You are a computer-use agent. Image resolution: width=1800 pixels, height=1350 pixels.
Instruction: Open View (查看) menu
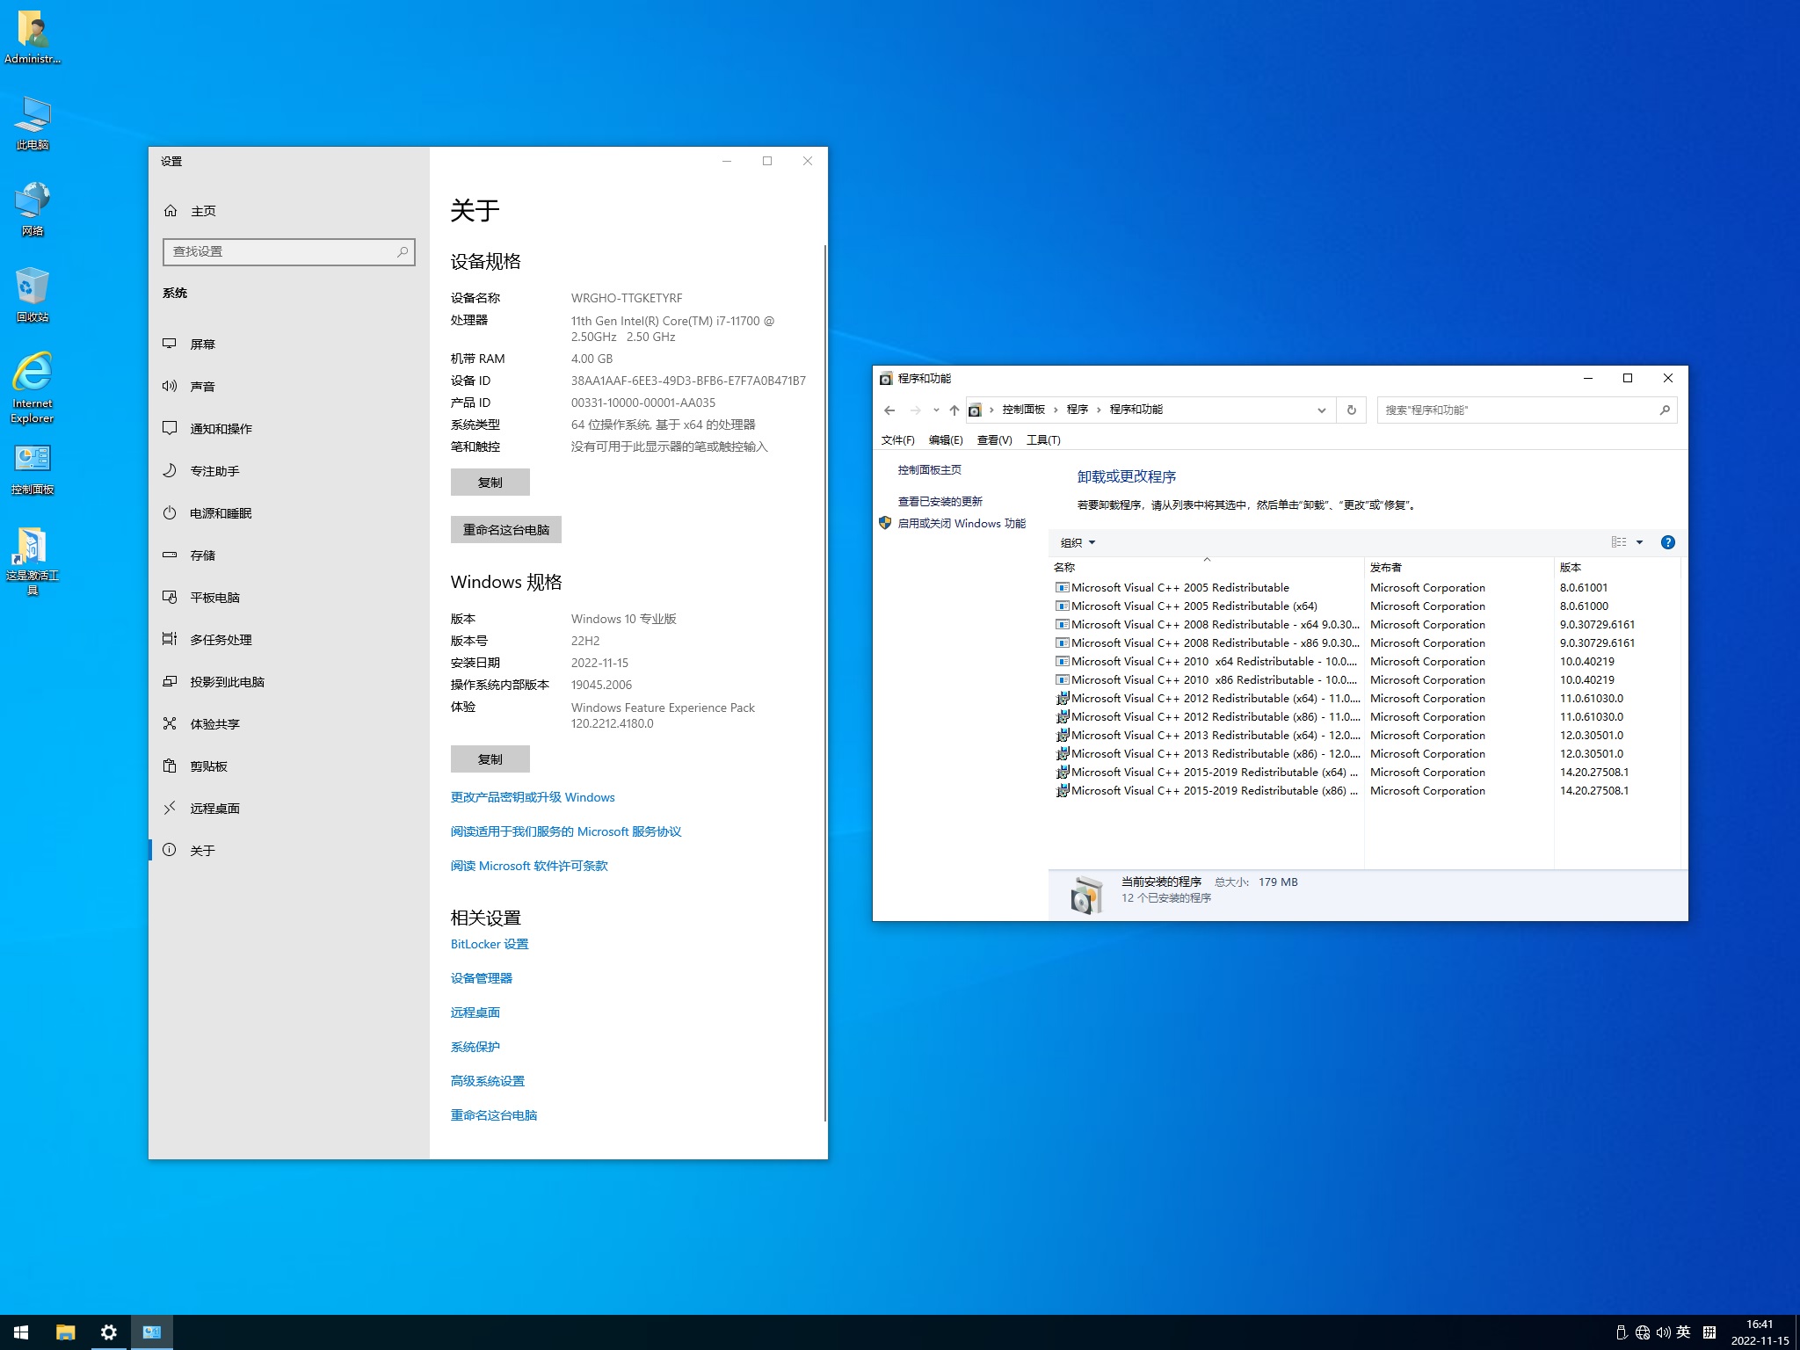coord(994,439)
